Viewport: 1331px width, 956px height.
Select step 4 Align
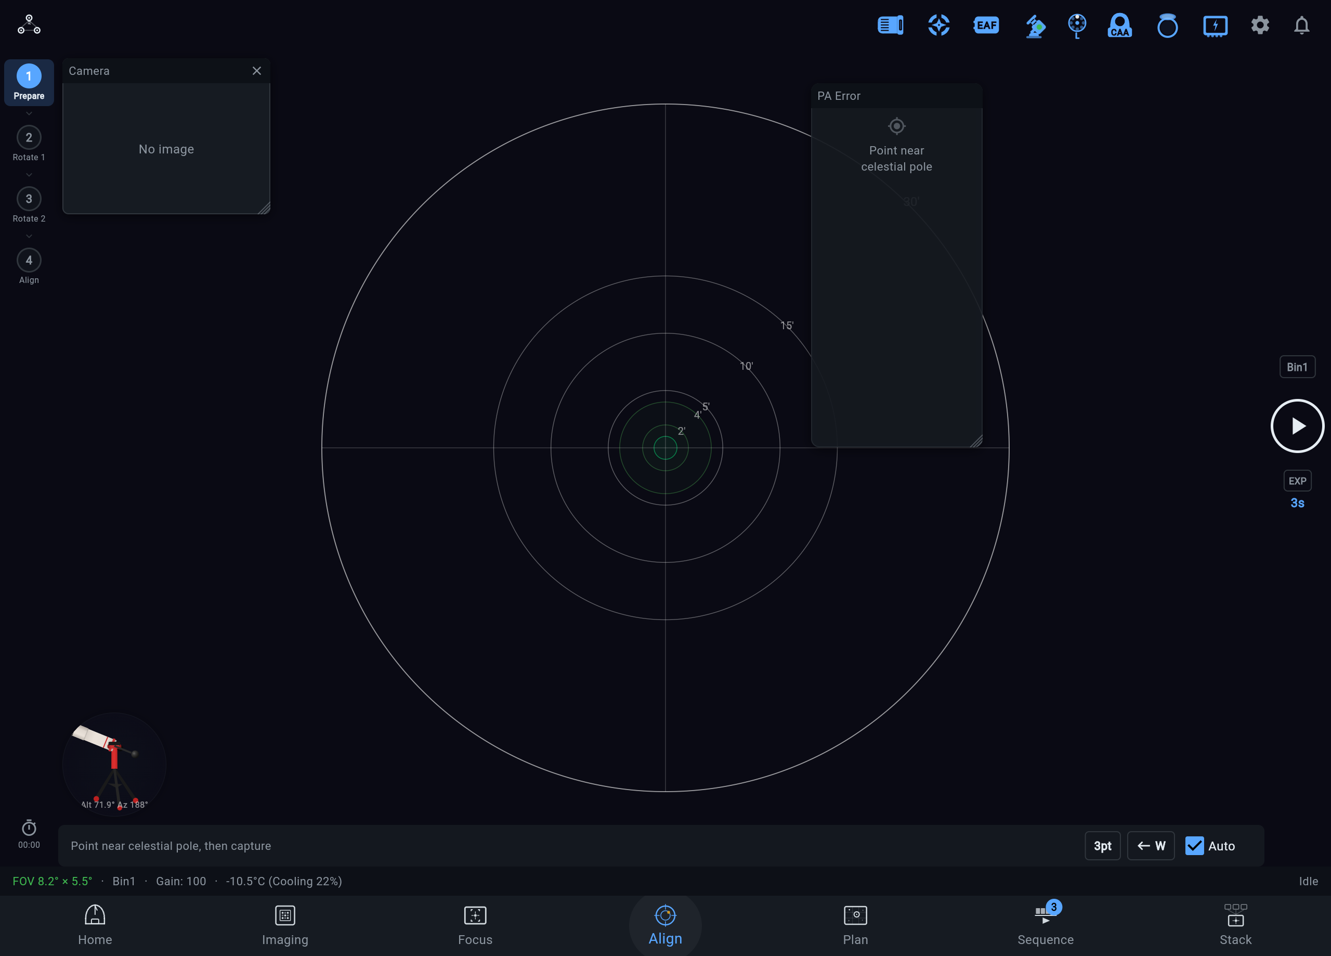(x=29, y=267)
